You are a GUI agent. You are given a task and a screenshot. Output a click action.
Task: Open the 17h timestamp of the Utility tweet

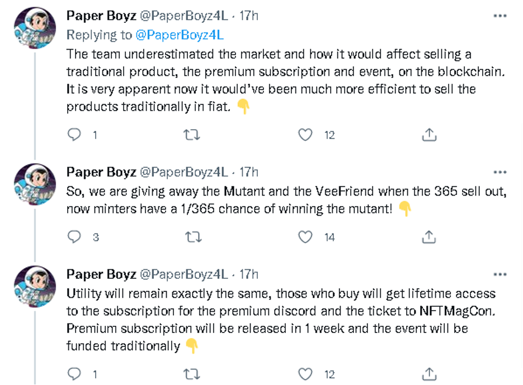[249, 274]
